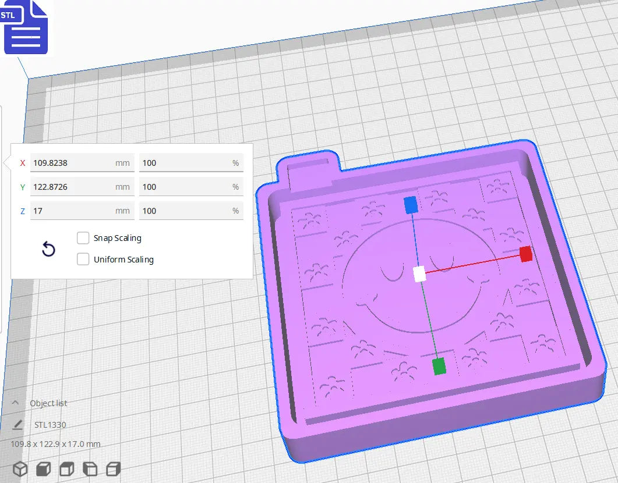The height and width of the screenshot is (483, 618).
Task: Enable the Uniform Scaling checkbox
Action: click(x=83, y=259)
